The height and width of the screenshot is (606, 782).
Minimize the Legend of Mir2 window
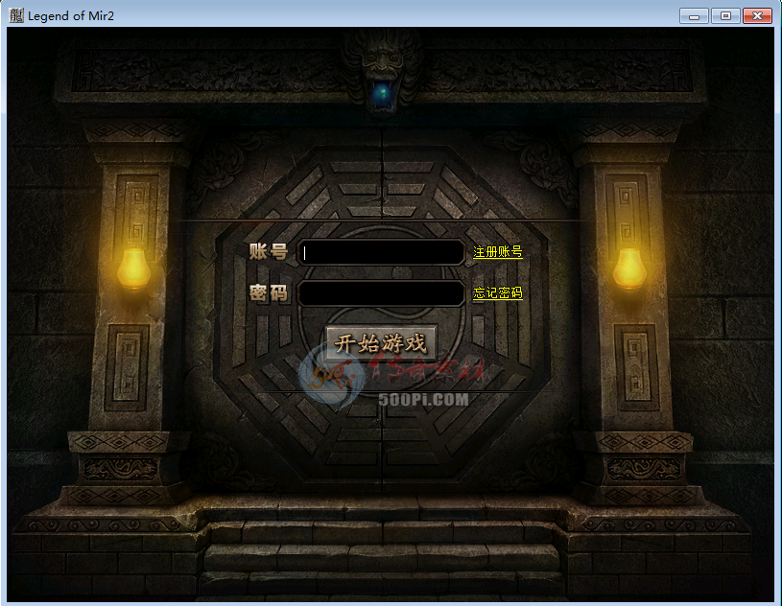click(x=694, y=16)
